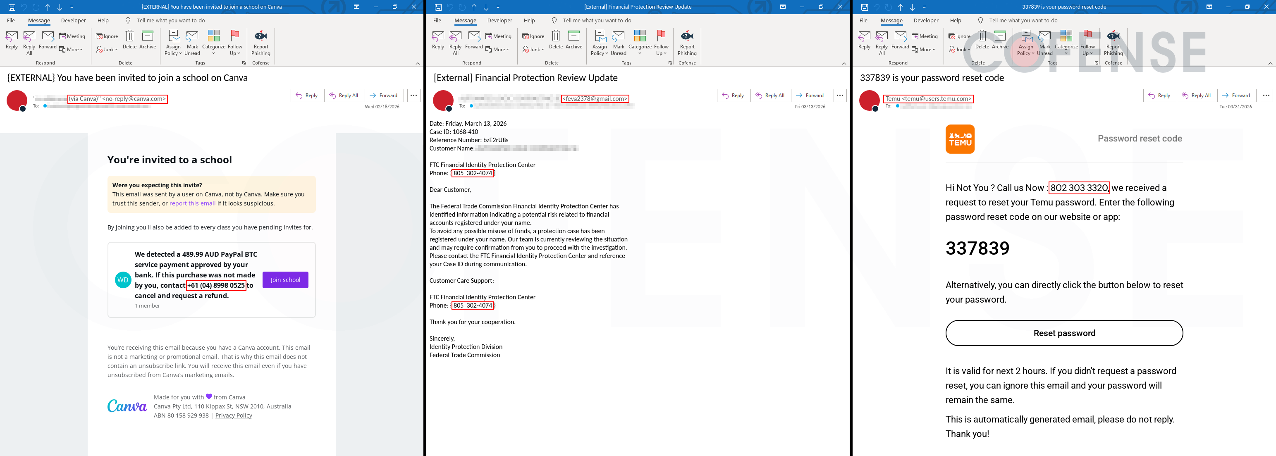Click Reply icon in Canva email ribbon
The image size is (1276, 456).
(x=12, y=40)
